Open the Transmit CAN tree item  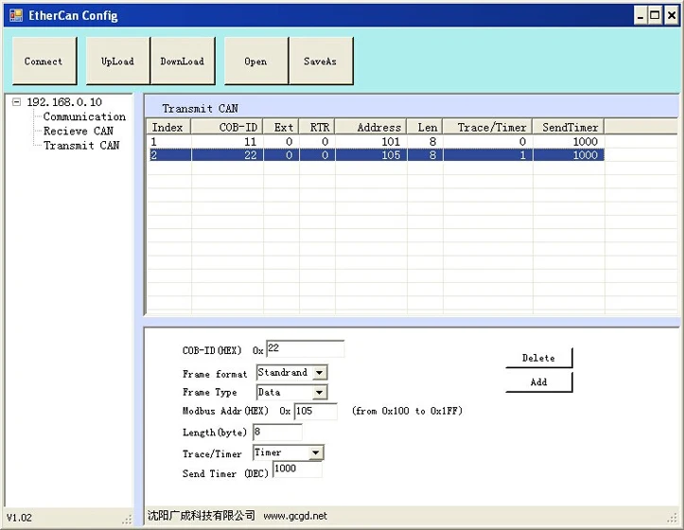tap(81, 146)
